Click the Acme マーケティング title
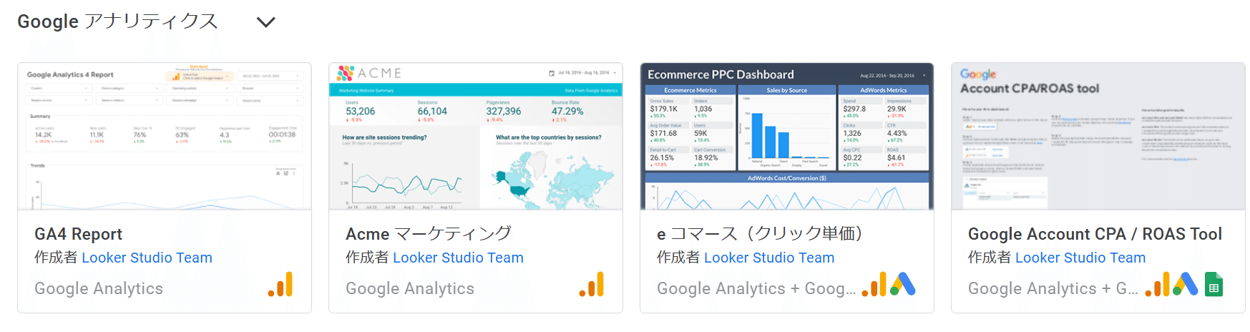Viewport: 1250px width, 332px height. [429, 234]
